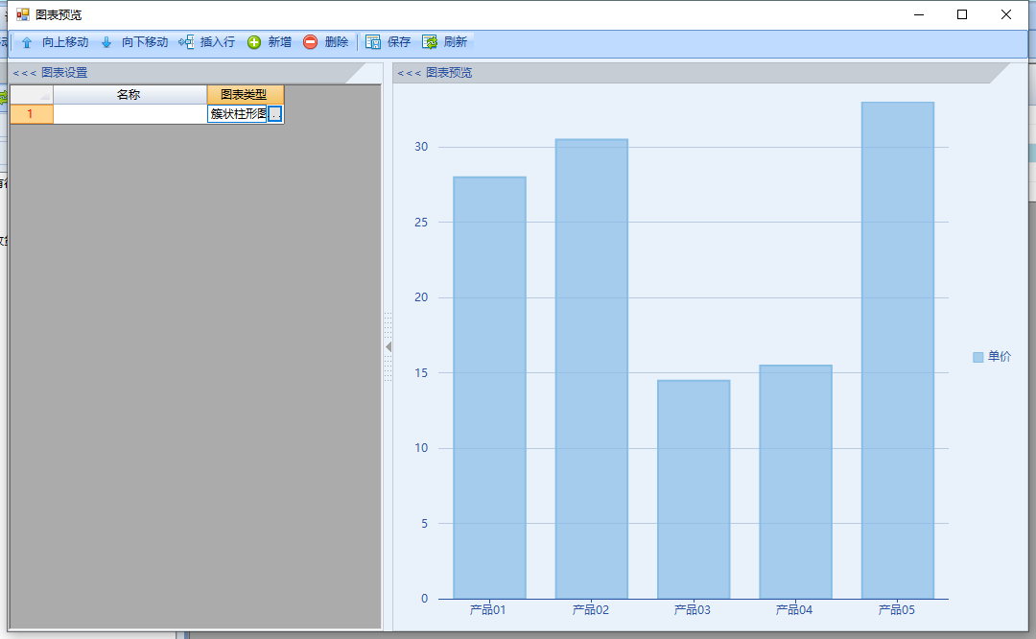Click the 产品05 bar in the chart

(x=898, y=350)
